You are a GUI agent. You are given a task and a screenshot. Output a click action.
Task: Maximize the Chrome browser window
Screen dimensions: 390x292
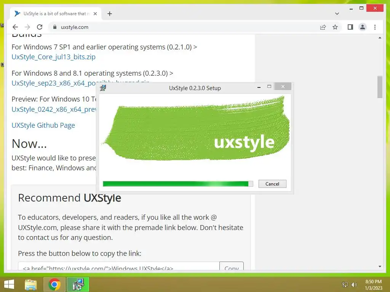point(361,8)
